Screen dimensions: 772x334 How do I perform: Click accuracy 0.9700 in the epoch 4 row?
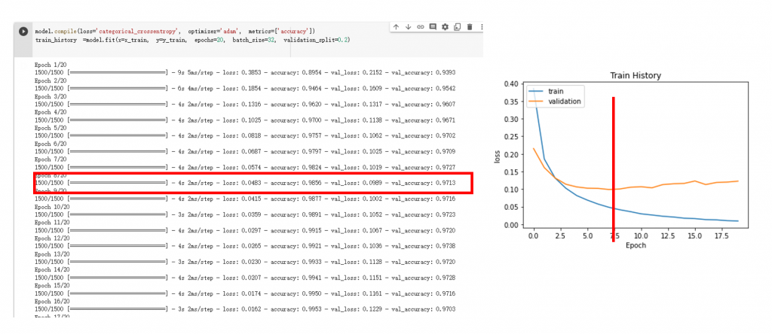click(x=293, y=120)
